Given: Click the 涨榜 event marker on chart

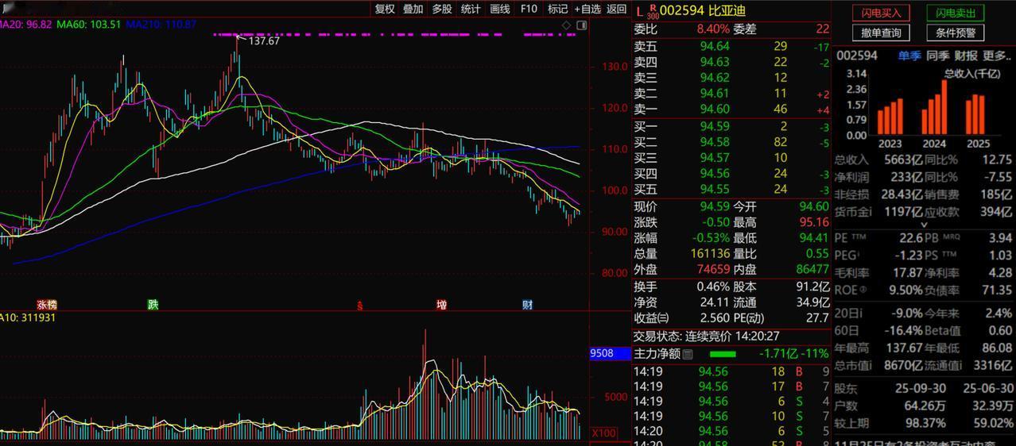Looking at the screenshot, I should pyautogui.click(x=47, y=305).
